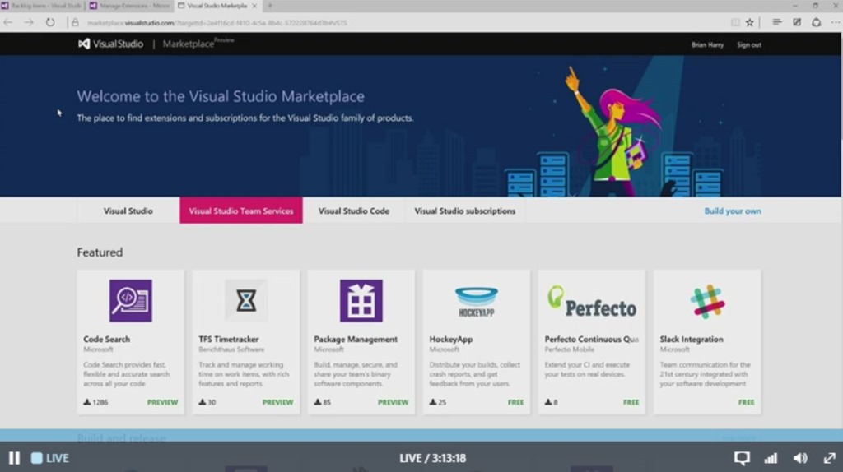Open the TFS Timetracker hourglass icon

(246, 301)
